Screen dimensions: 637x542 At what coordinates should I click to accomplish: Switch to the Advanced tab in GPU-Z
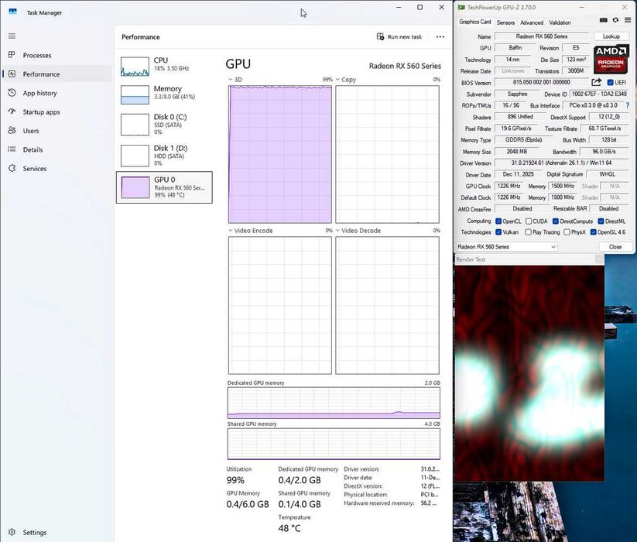pos(532,22)
